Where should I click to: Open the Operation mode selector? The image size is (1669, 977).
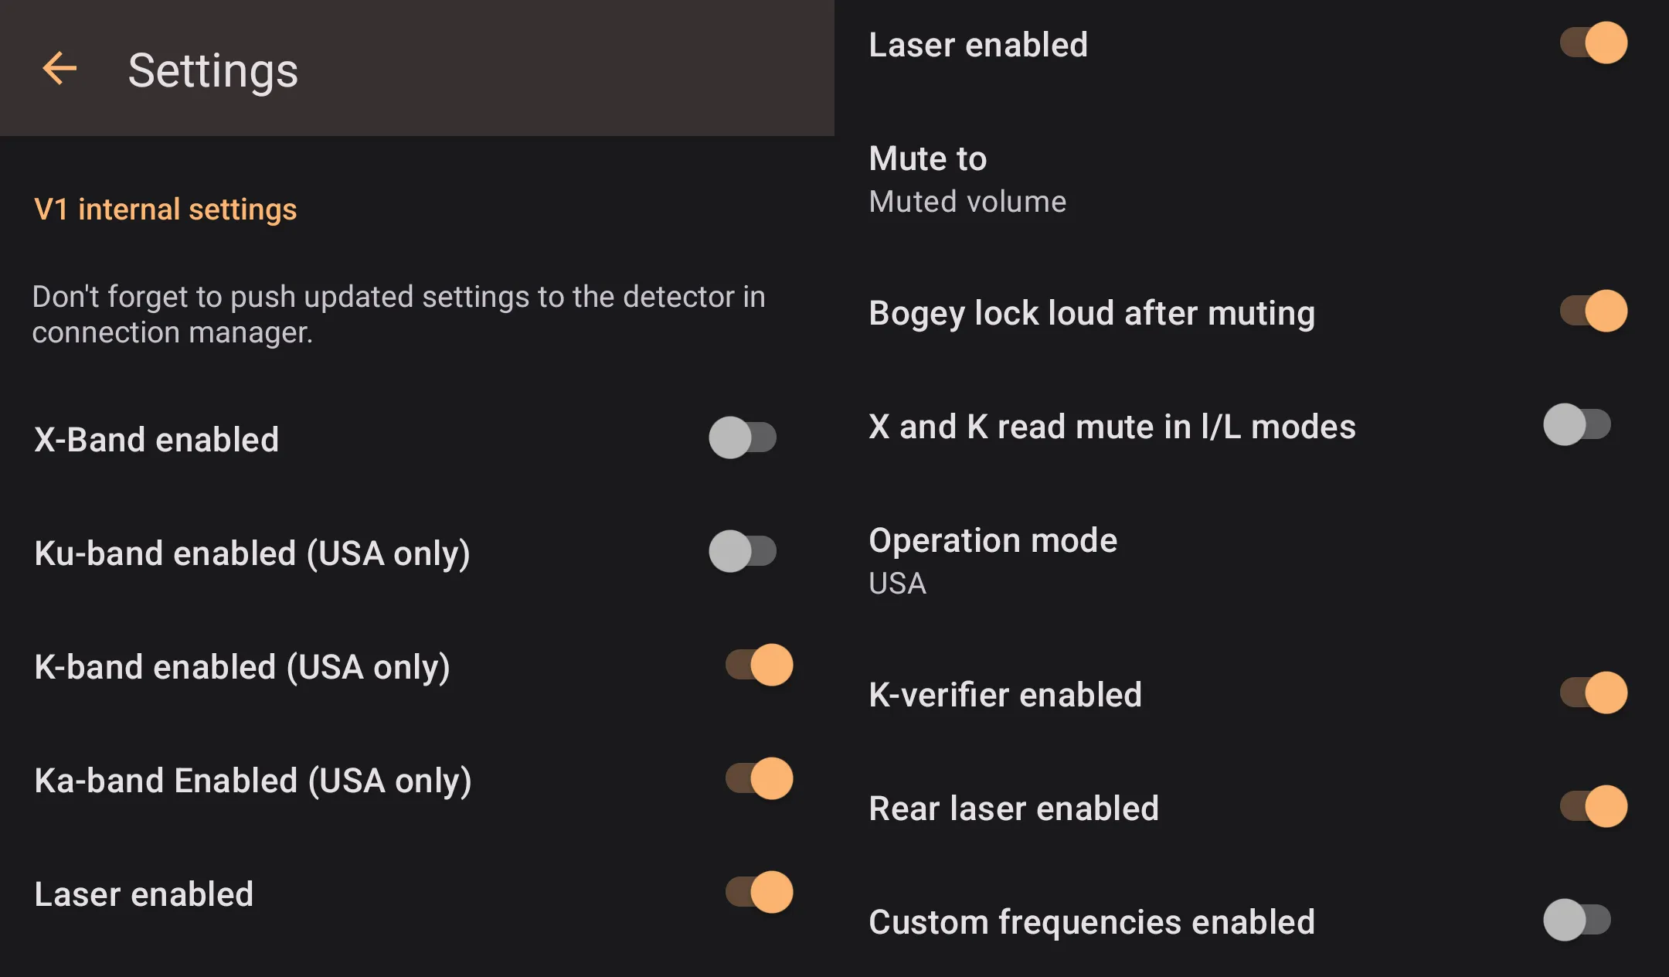pyautogui.click(x=993, y=540)
